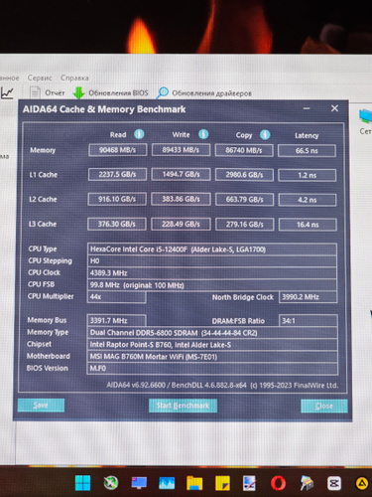Click the Write info icon
This screenshot has width=372, height=497.
click(203, 134)
